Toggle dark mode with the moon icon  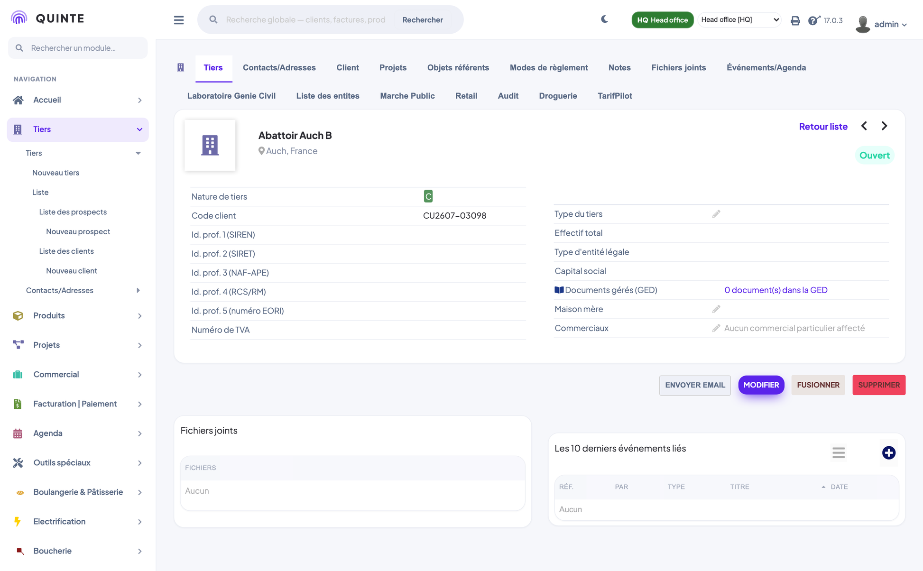click(x=604, y=19)
